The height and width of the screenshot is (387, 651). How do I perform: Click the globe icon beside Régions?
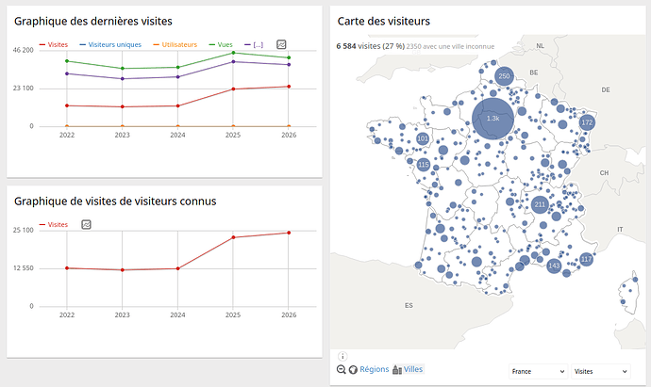353,370
